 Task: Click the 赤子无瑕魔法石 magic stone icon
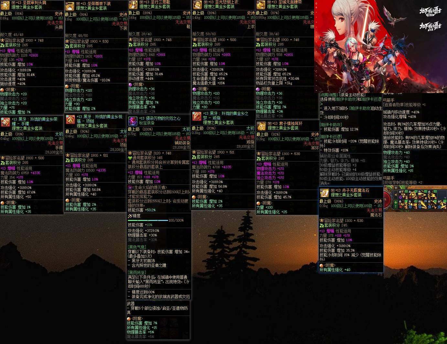click(x=325, y=193)
